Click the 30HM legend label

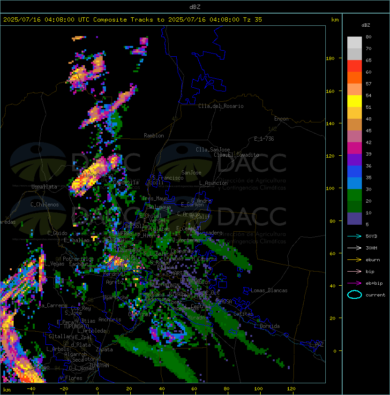click(371, 248)
